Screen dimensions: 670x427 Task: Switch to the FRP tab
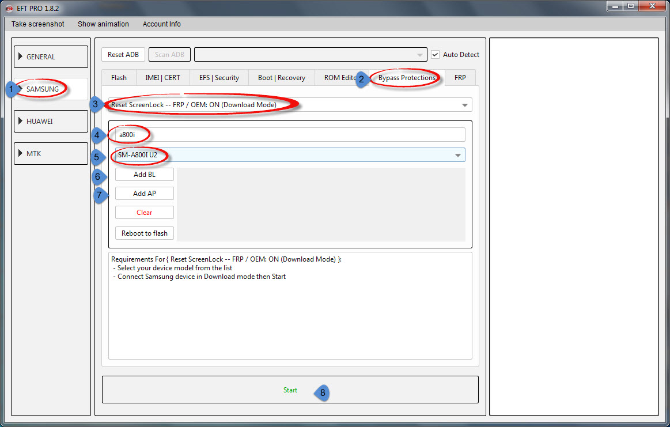(460, 78)
